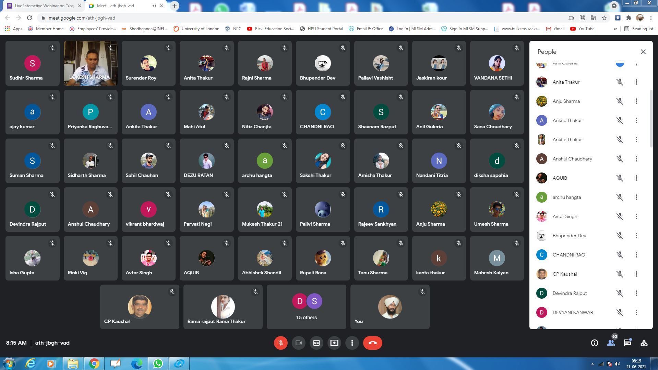Open the chat with everyone icon
Image resolution: width=658 pixels, height=370 pixels.
click(x=627, y=343)
